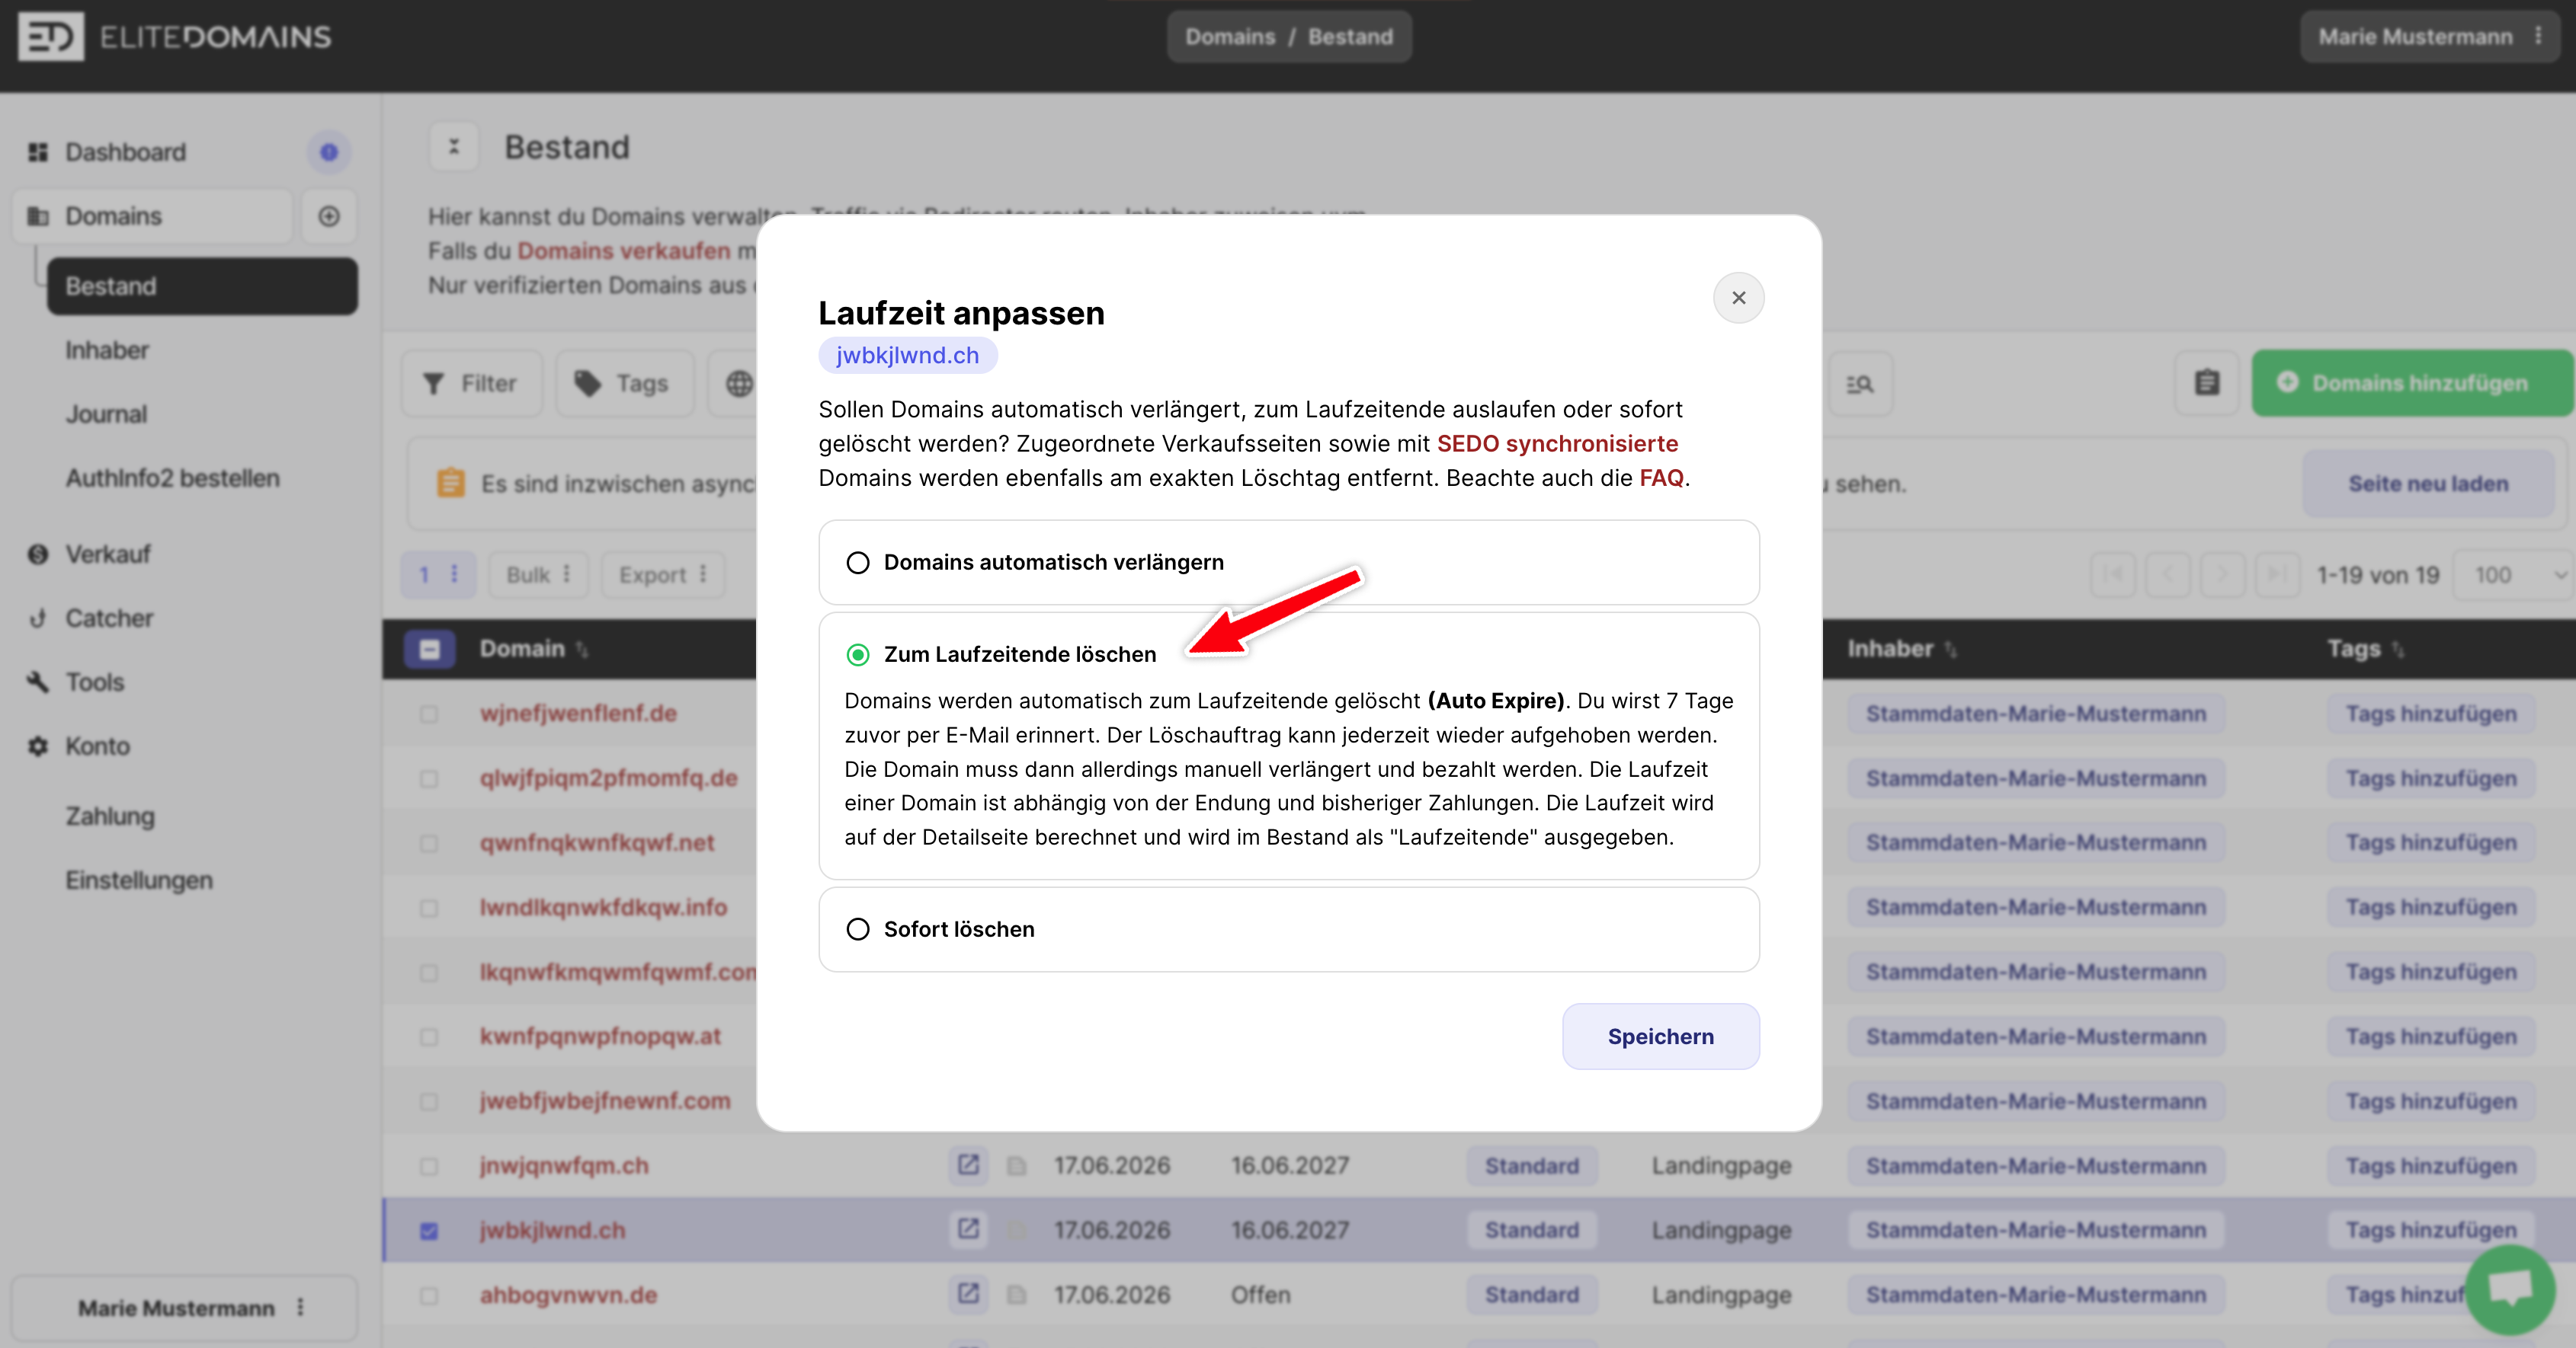Go to first page pagination icon
This screenshot has width=2576, height=1348.
click(2113, 574)
